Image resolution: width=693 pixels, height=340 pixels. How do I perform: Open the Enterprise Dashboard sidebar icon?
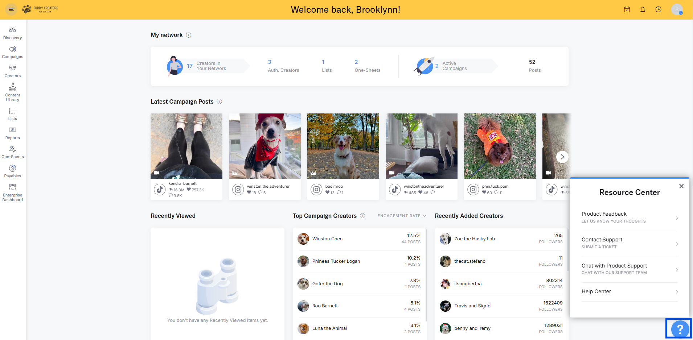pyautogui.click(x=12, y=187)
